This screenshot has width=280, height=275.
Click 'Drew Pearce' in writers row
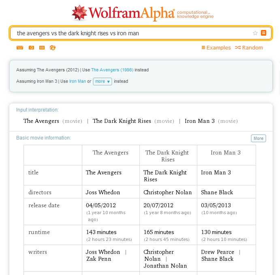pos(218,252)
